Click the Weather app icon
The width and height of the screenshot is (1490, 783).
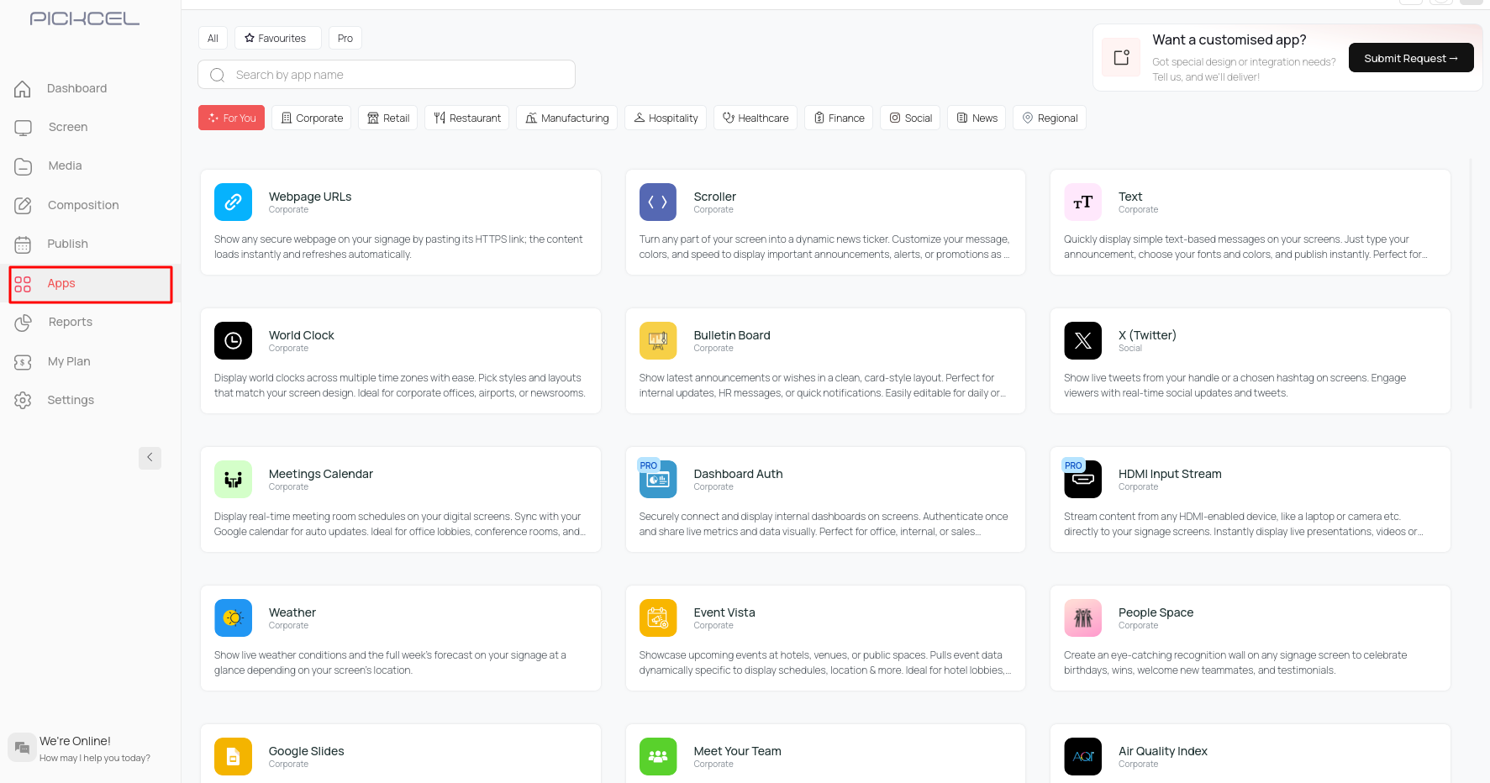point(233,618)
